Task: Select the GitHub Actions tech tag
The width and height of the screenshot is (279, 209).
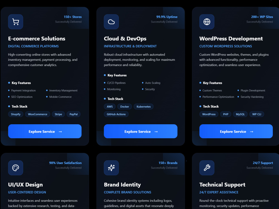Action: (x=116, y=114)
